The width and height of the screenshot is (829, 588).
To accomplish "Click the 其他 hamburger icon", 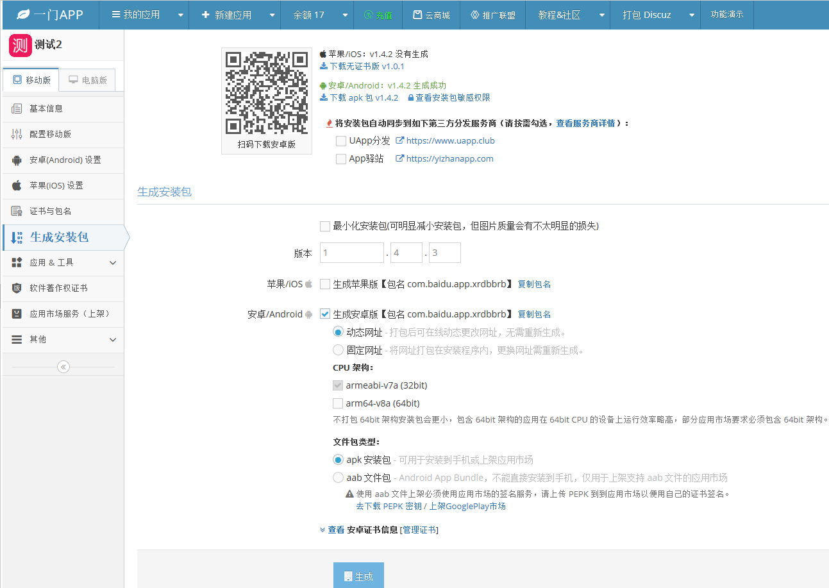I will [17, 339].
